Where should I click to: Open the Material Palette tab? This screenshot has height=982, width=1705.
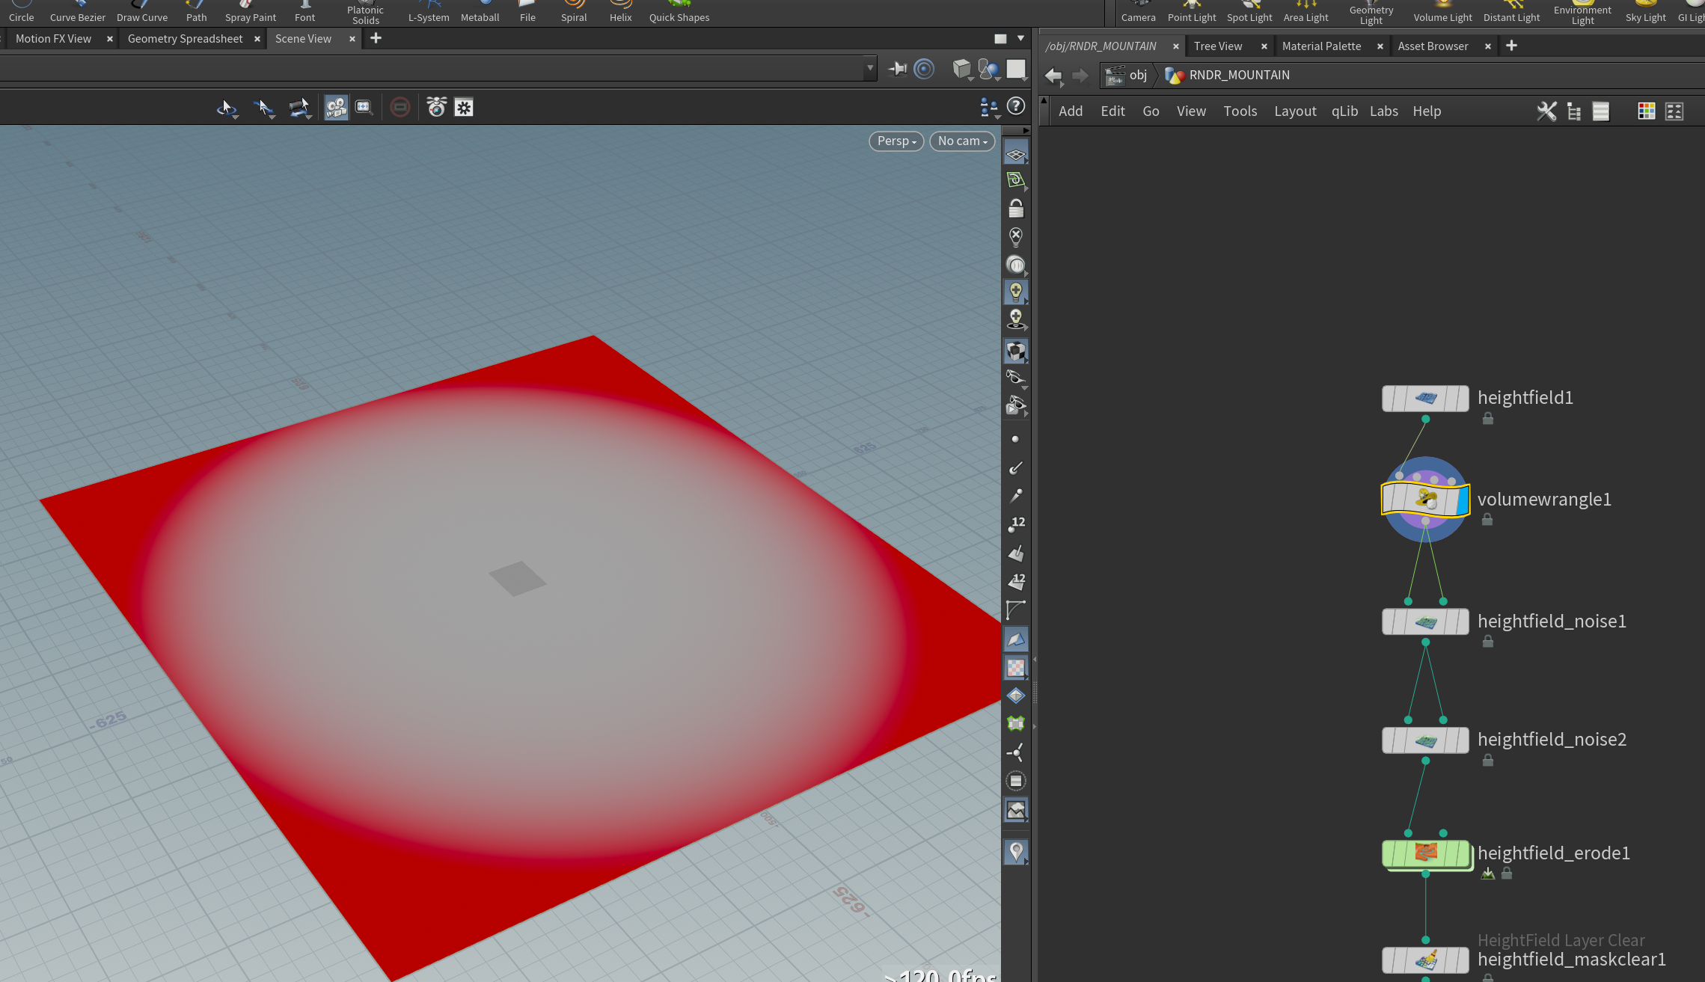1321,46
